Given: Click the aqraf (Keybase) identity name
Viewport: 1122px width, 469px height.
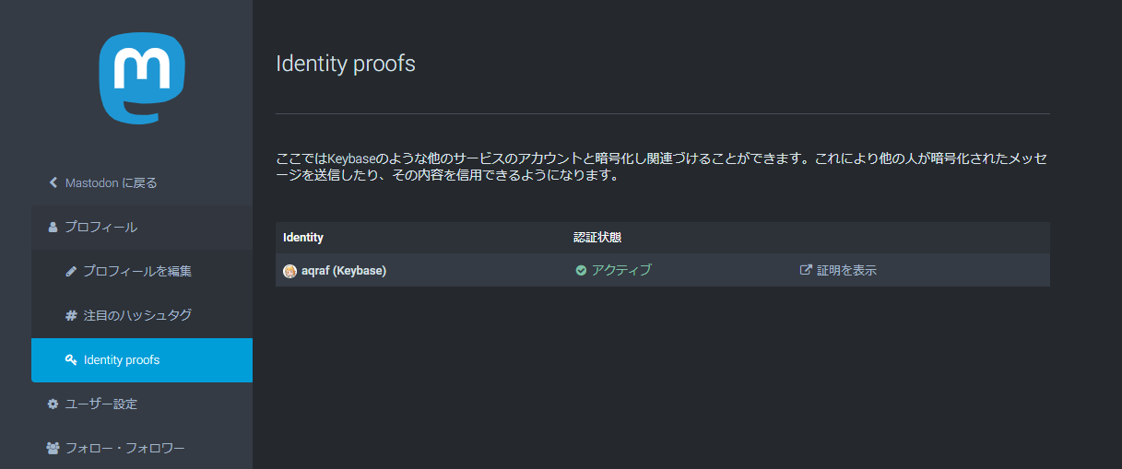Looking at the screenshot, I should coord(344,270).
